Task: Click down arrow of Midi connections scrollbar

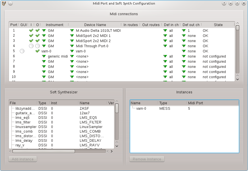Action: tap(237, 80)
